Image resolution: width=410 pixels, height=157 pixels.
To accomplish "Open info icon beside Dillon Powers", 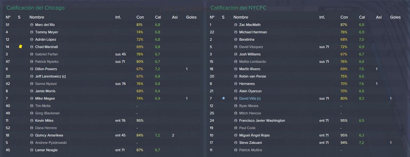I will [32, 69].
